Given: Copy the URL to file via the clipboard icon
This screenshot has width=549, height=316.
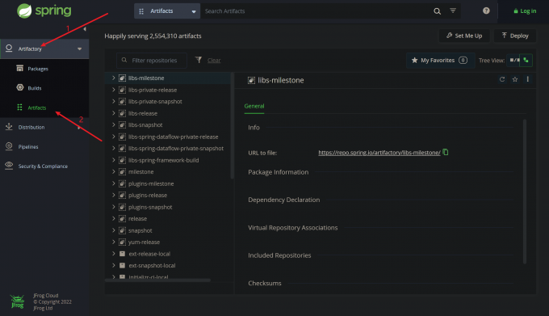Looking at the screenshot, I should pos(446,152).
